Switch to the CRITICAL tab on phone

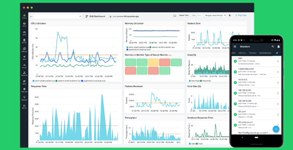242,53
